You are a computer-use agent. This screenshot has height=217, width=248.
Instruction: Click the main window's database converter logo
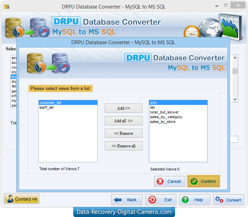coord(27,28)
